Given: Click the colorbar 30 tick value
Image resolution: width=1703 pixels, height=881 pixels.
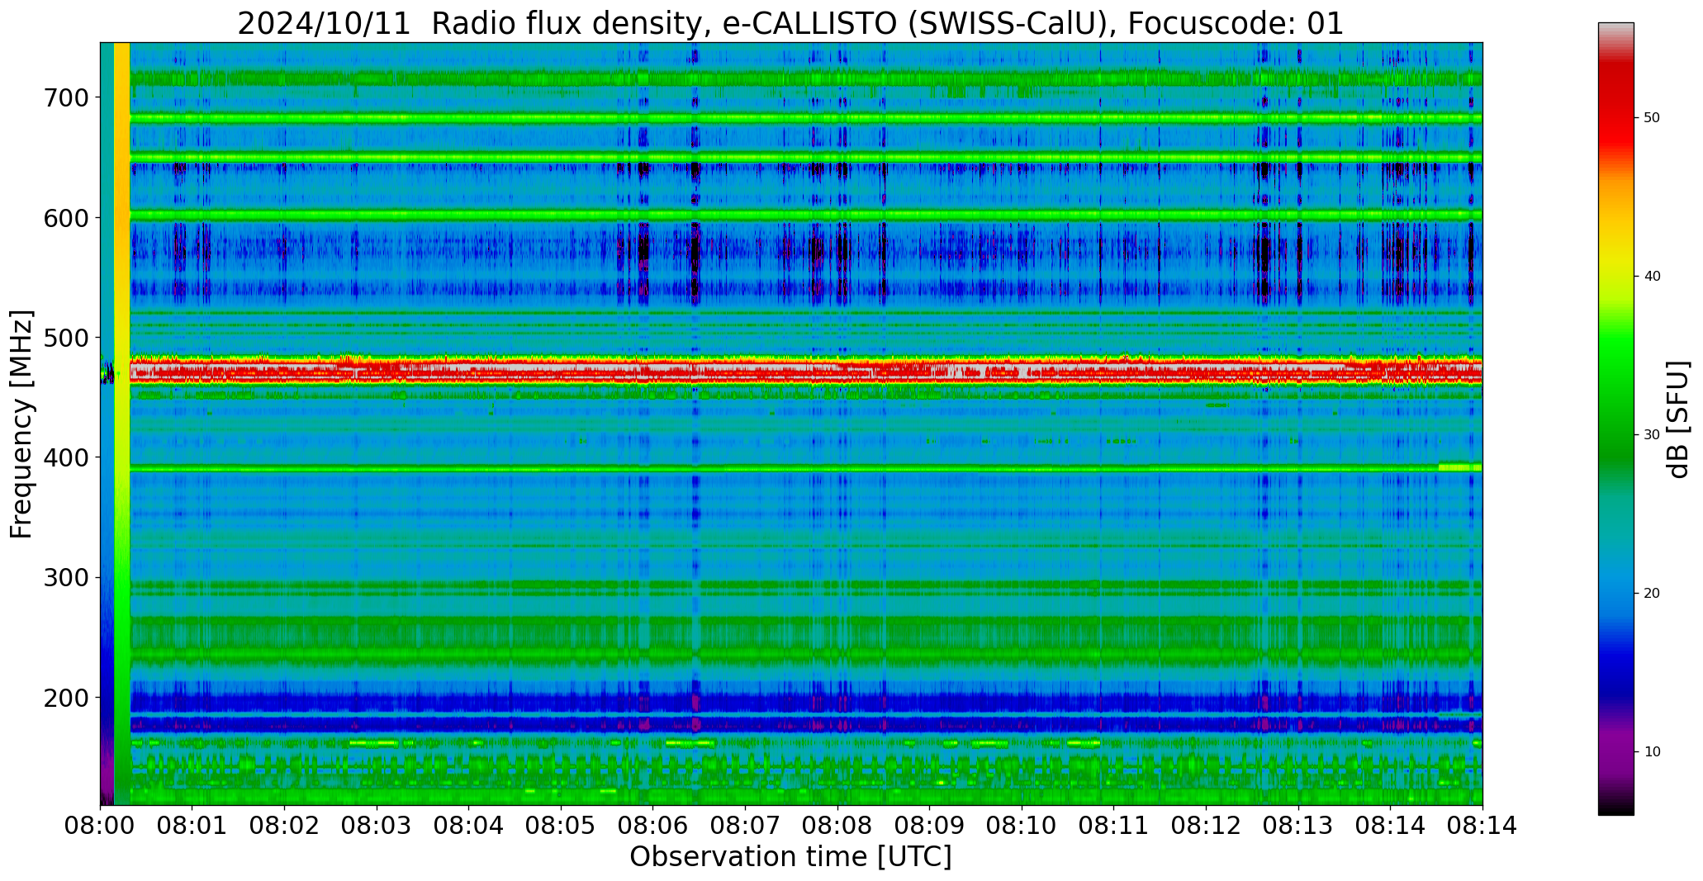Looking at the screenshot, I should tap(1652, 435).
